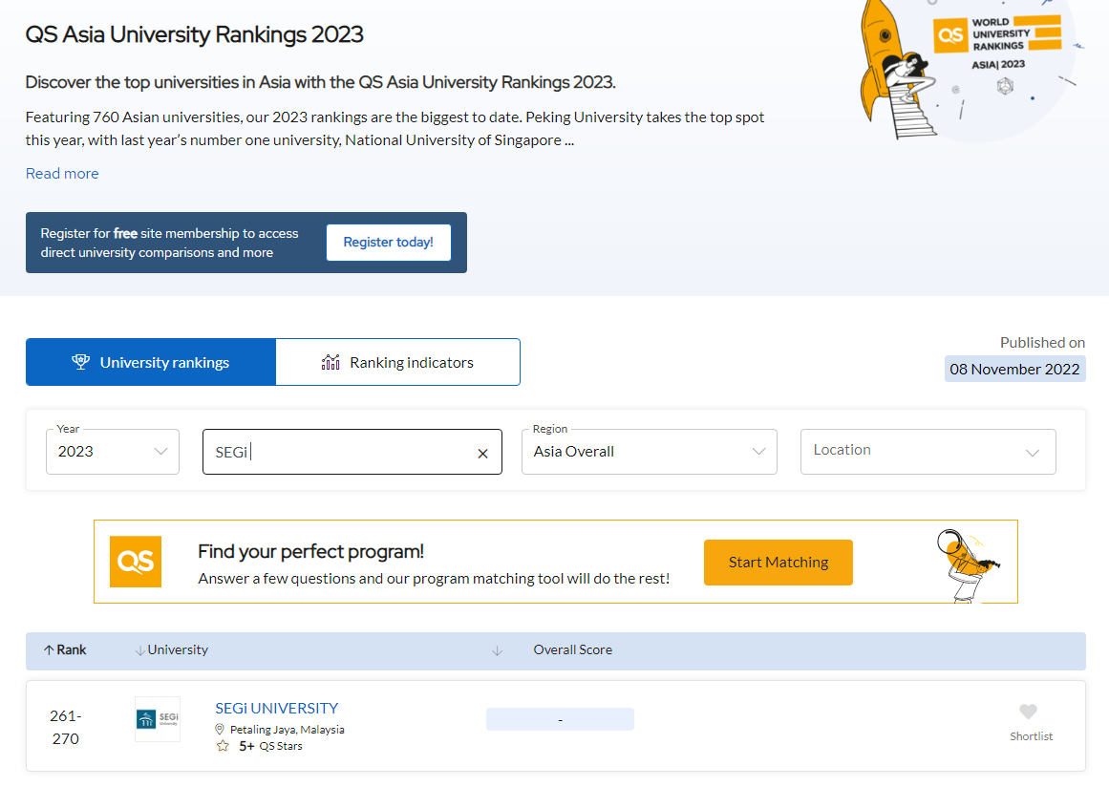Clear the SEGi search text with X
The height and width of the screenshot is (787, 1109).
[x=482, y=454]
